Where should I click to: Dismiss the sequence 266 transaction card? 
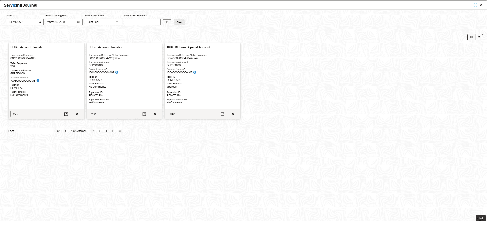coord(155,114)
